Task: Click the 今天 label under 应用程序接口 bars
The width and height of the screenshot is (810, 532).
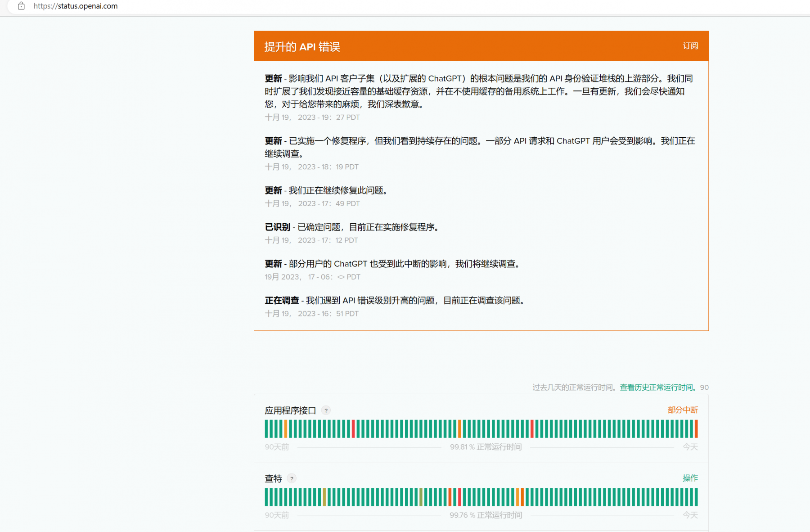Action: (x=690, y=447)
